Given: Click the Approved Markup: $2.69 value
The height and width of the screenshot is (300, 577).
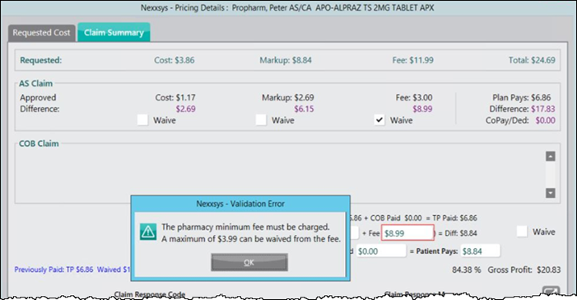Looking at the screenshot, I should 288,98.
